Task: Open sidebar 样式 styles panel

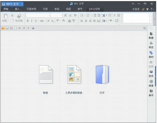Action: 151,45
